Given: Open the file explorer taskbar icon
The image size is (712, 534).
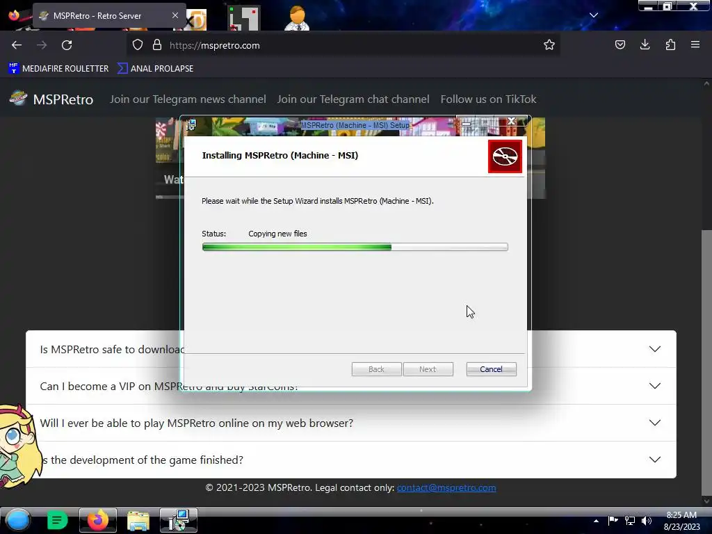Looking at the screenshot, I should [x=138, y=520].
